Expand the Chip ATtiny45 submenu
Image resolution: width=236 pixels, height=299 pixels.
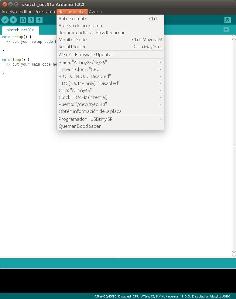tap(110, 90)
